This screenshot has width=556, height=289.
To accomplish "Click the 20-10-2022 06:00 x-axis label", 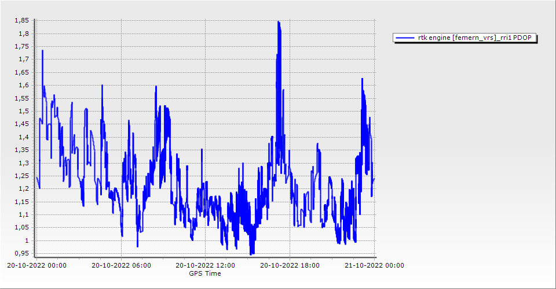I will point(122,266).
